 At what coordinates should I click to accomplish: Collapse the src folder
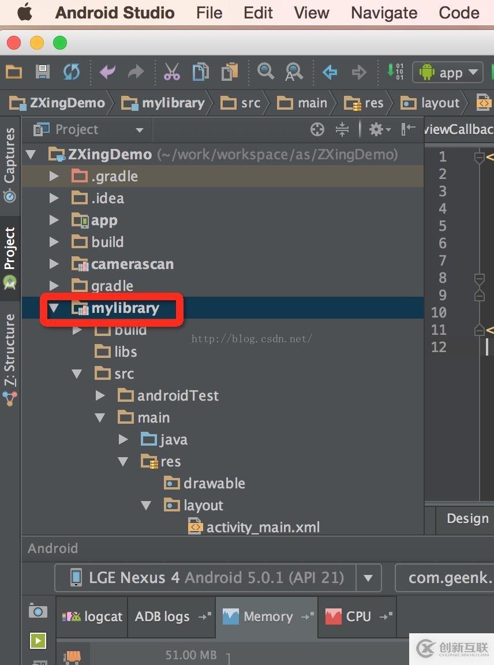coord(77,373)
